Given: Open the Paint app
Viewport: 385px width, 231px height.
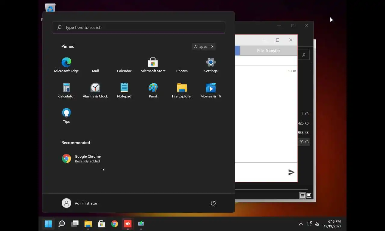Looking at the screenshot, I should [153, 90].
